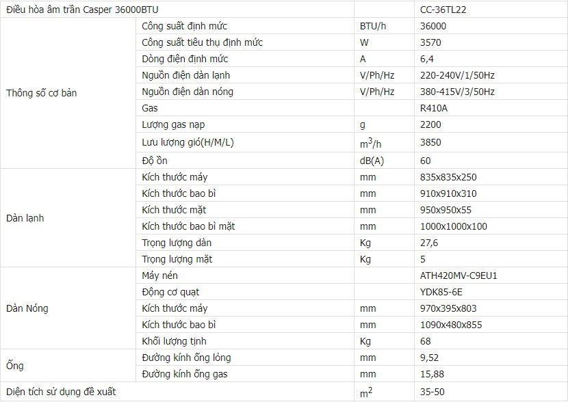Select the 835x835x250 dimension value
568x402 pixels.
pos(448,177)
